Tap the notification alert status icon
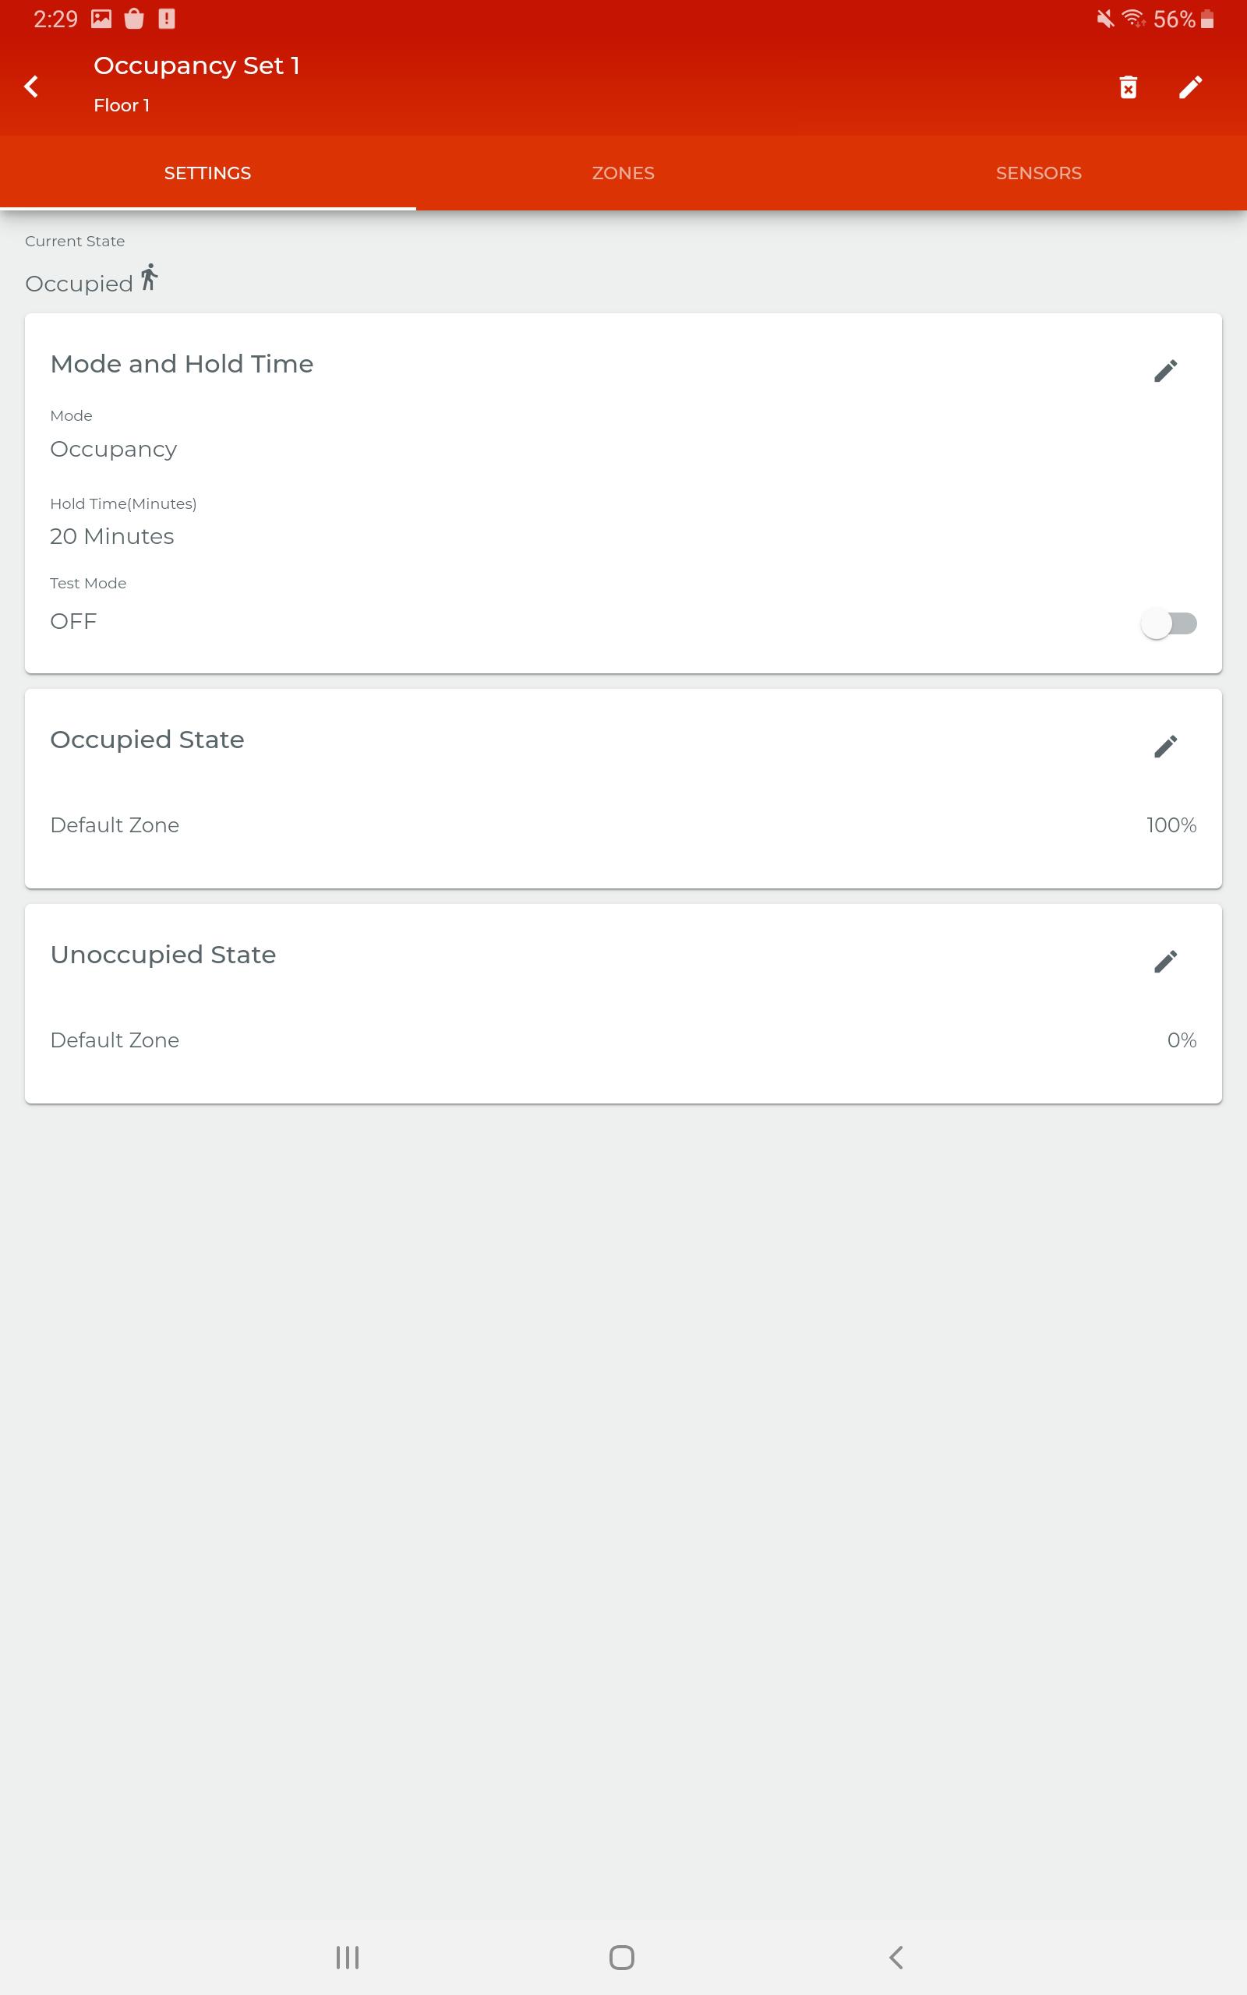 pyautogui.click(x=167, y=18)
